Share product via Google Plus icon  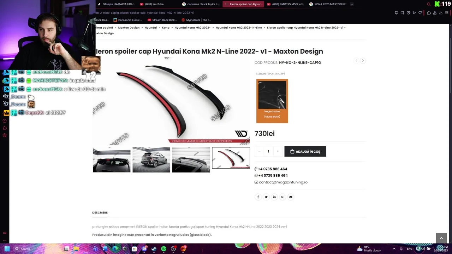[282, 197]
